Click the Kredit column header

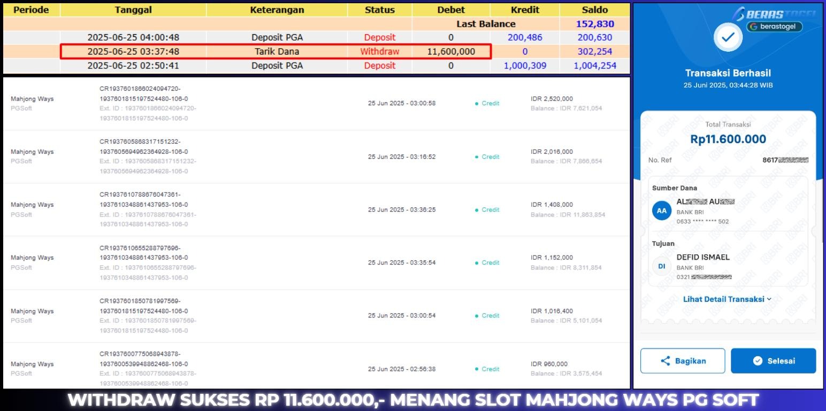point(525,10)
